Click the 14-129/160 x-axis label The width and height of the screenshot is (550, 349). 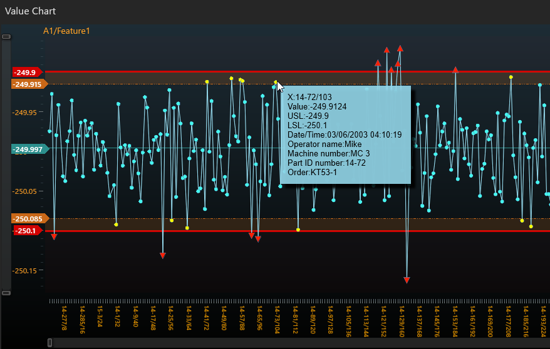[x=401, y=320]
